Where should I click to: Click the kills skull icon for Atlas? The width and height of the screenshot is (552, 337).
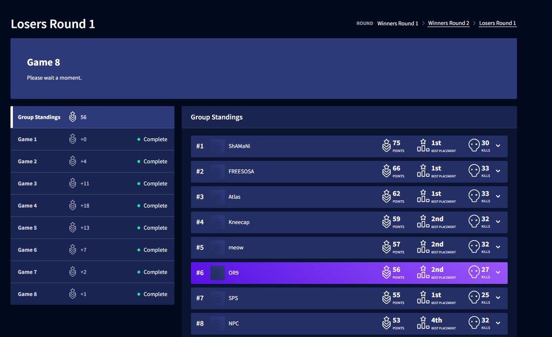tap(474, 197)
